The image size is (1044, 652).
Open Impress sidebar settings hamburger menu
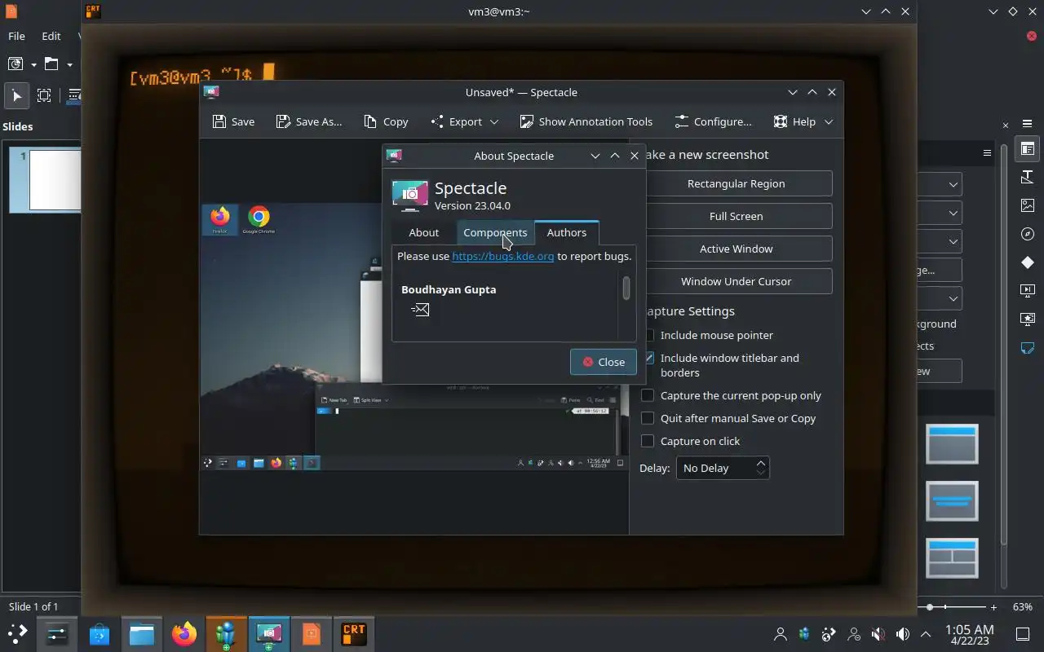coord(1028,124)
